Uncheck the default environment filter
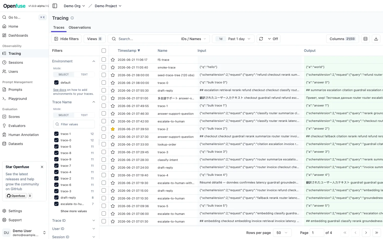This screenshot has height=239, width=383. pyautogui.click(x=56, y=83)
